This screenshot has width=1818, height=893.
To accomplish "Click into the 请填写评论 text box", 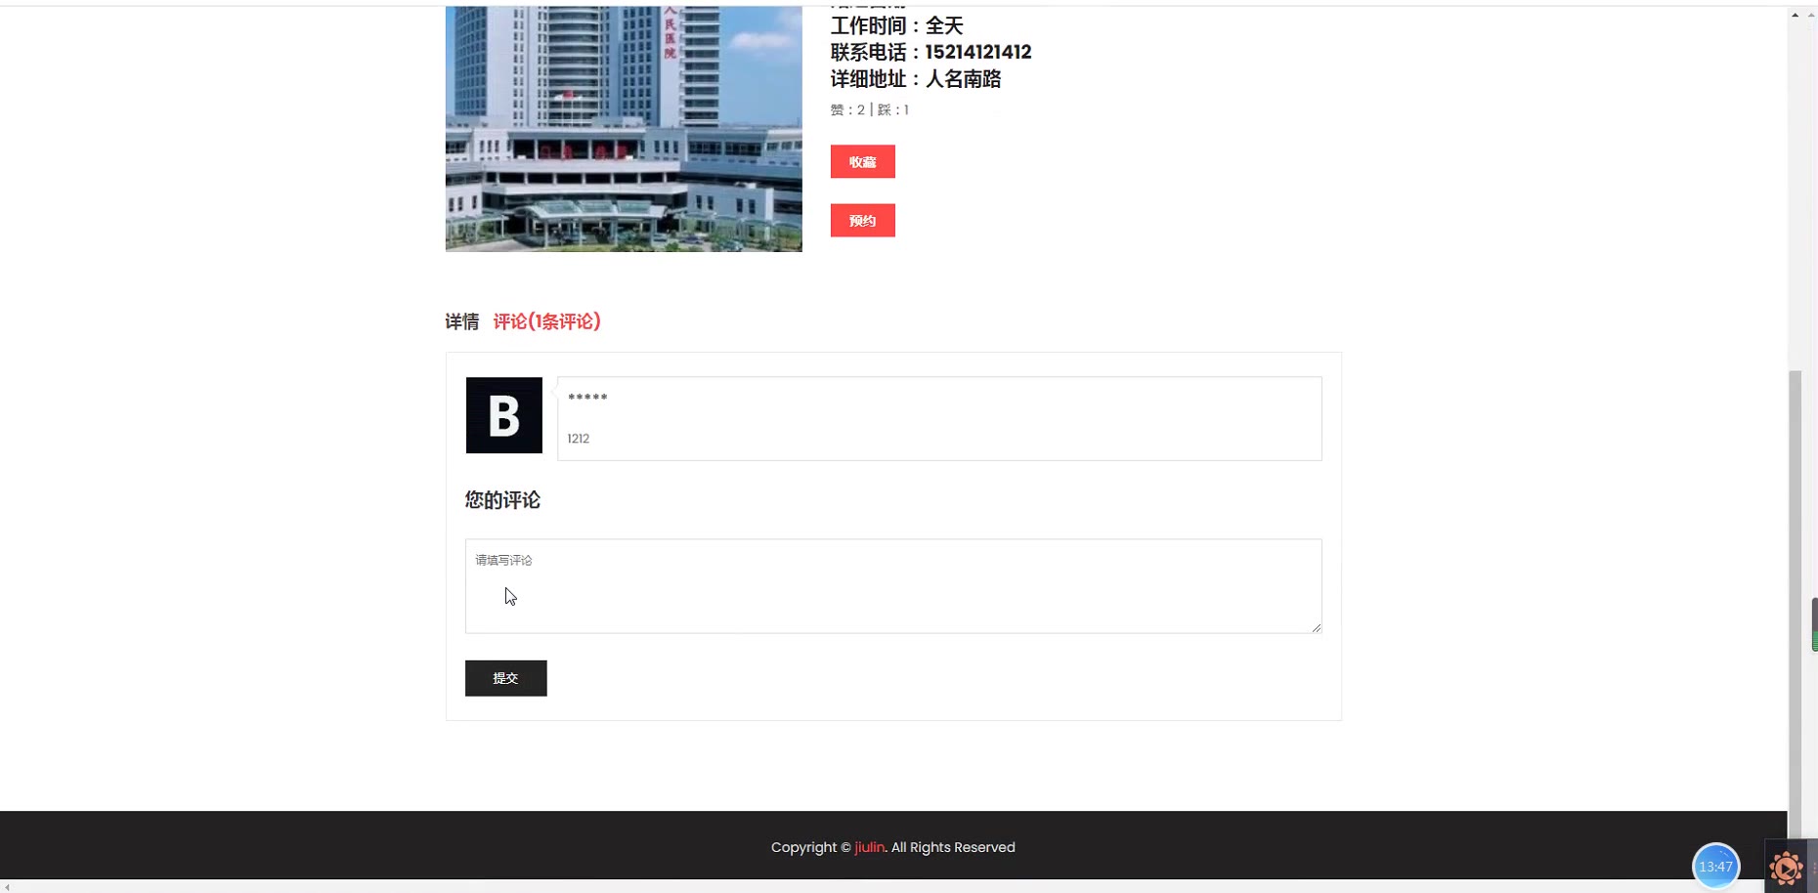I will pyautogui.click(x=893, y=586).
